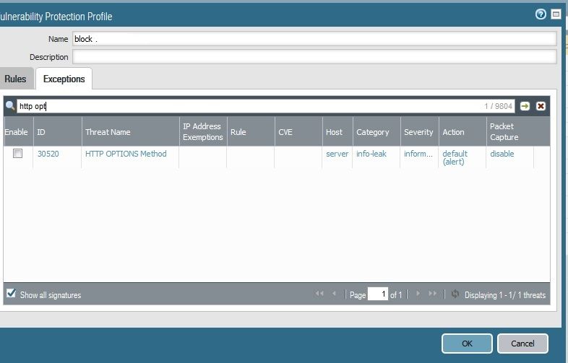This screenshot has height=363, width=568.
Task: Click the search magnifier icon
Action: pos(10,106)
